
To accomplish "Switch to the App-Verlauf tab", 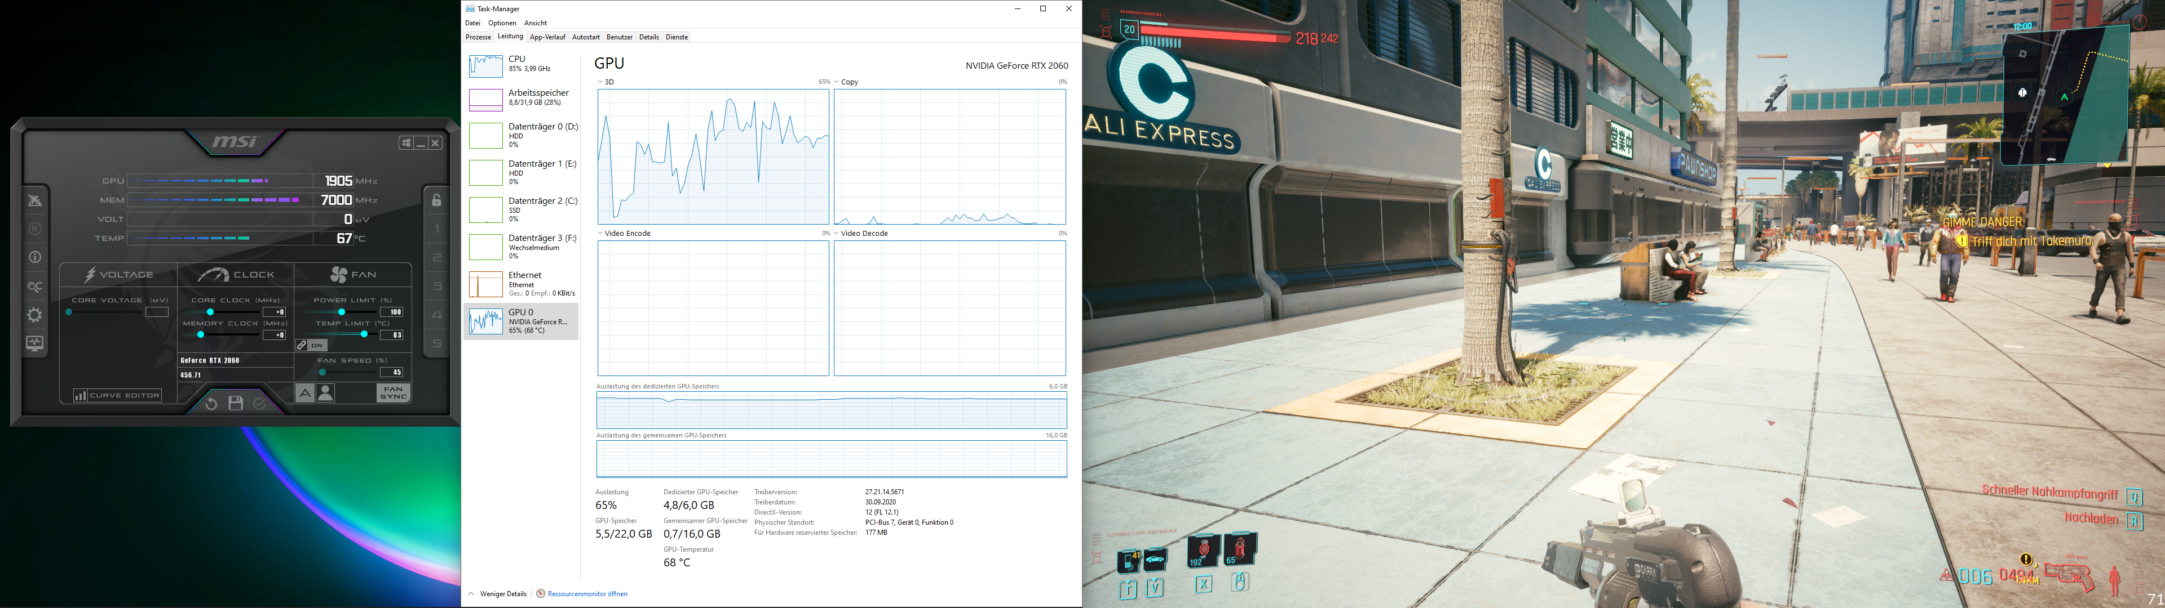I will tap(548, 37).
